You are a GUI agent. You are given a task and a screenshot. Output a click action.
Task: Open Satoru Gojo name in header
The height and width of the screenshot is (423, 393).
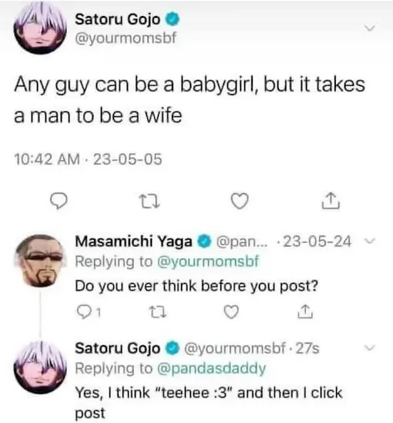(118, 19)
